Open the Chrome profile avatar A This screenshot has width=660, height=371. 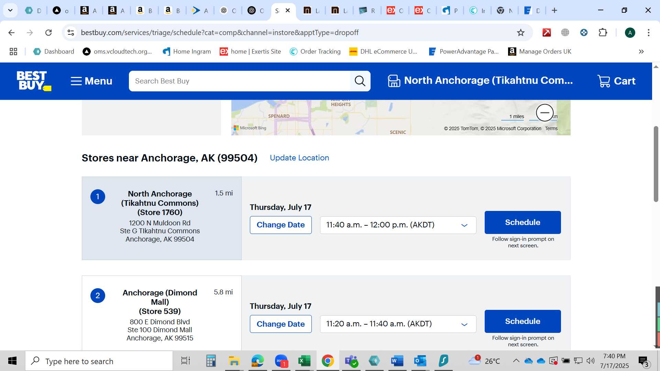point(630,33)
